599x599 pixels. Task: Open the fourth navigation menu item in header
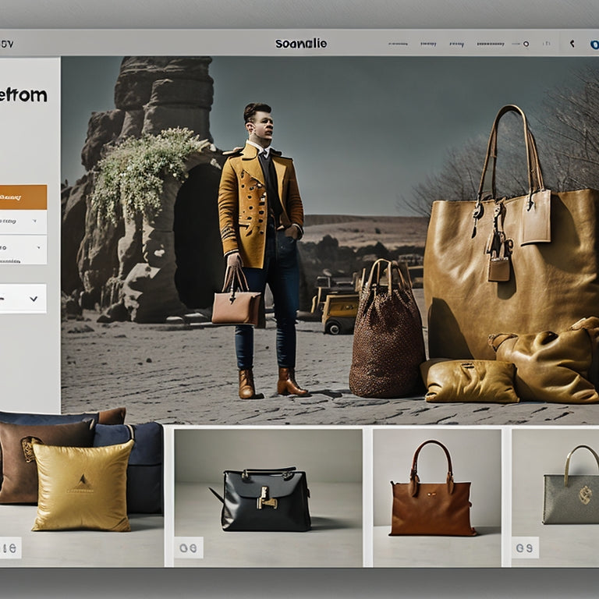[x=490, y=44]
